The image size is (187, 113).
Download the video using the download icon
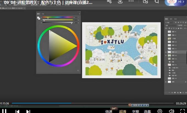[x=120, y=1]
